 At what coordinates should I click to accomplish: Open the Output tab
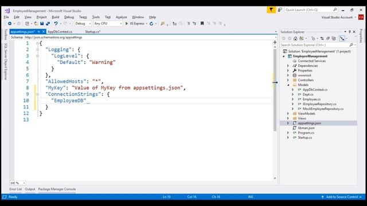pyautogui.click(x=30, y=189)
